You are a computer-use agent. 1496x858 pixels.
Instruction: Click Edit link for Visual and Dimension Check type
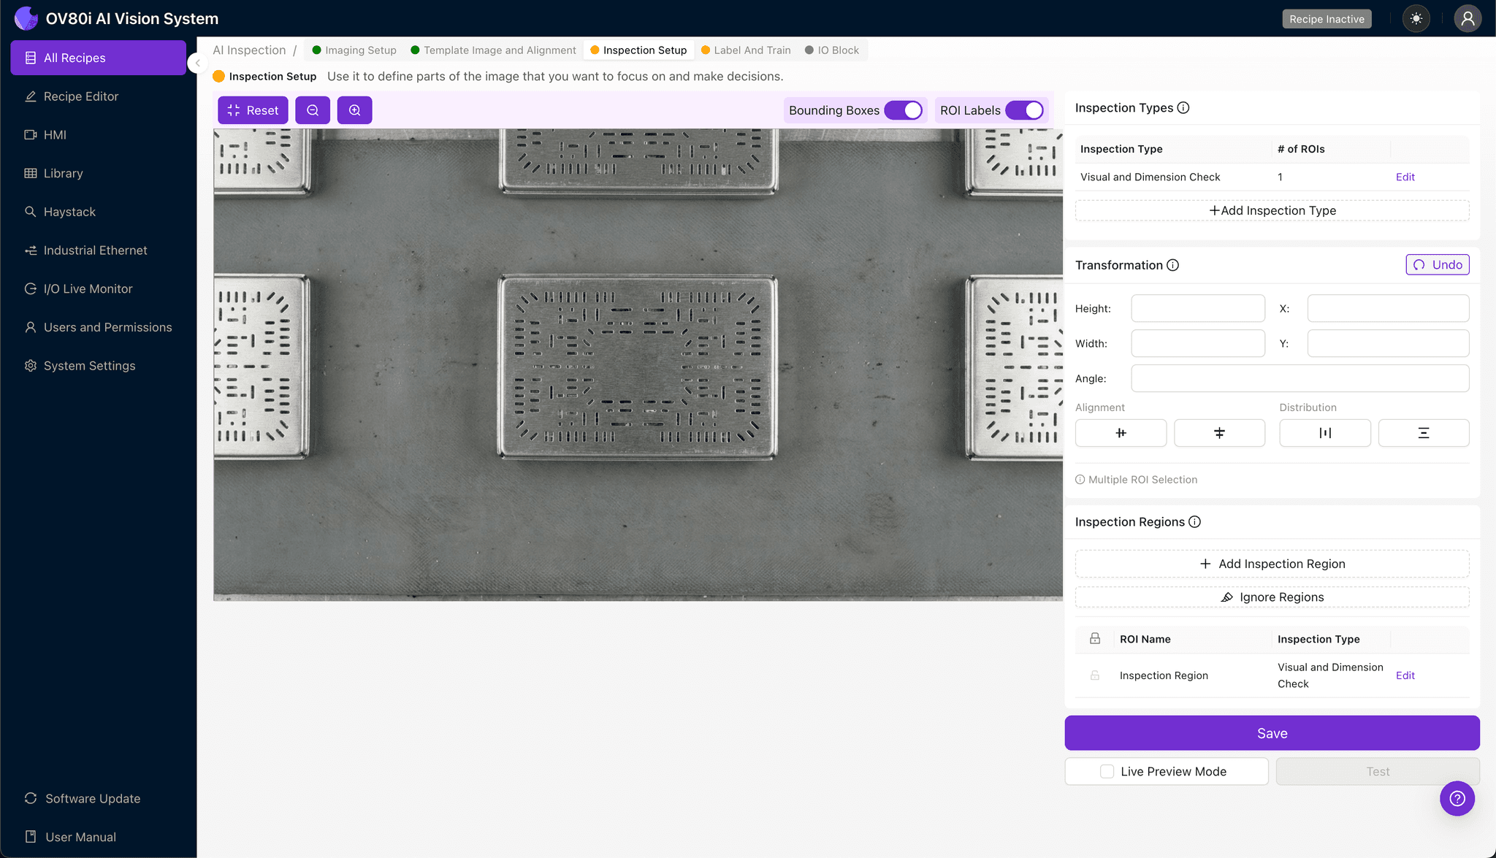[1405, 177]
